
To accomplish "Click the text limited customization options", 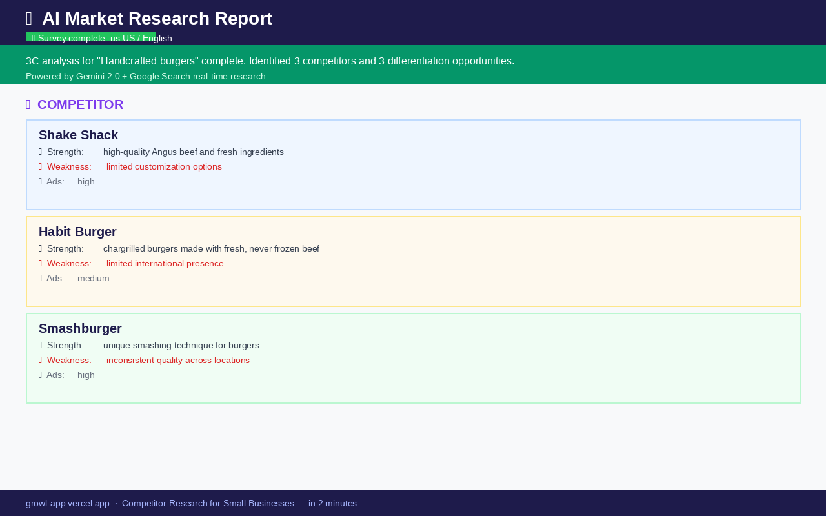I will tap(164, 167).
